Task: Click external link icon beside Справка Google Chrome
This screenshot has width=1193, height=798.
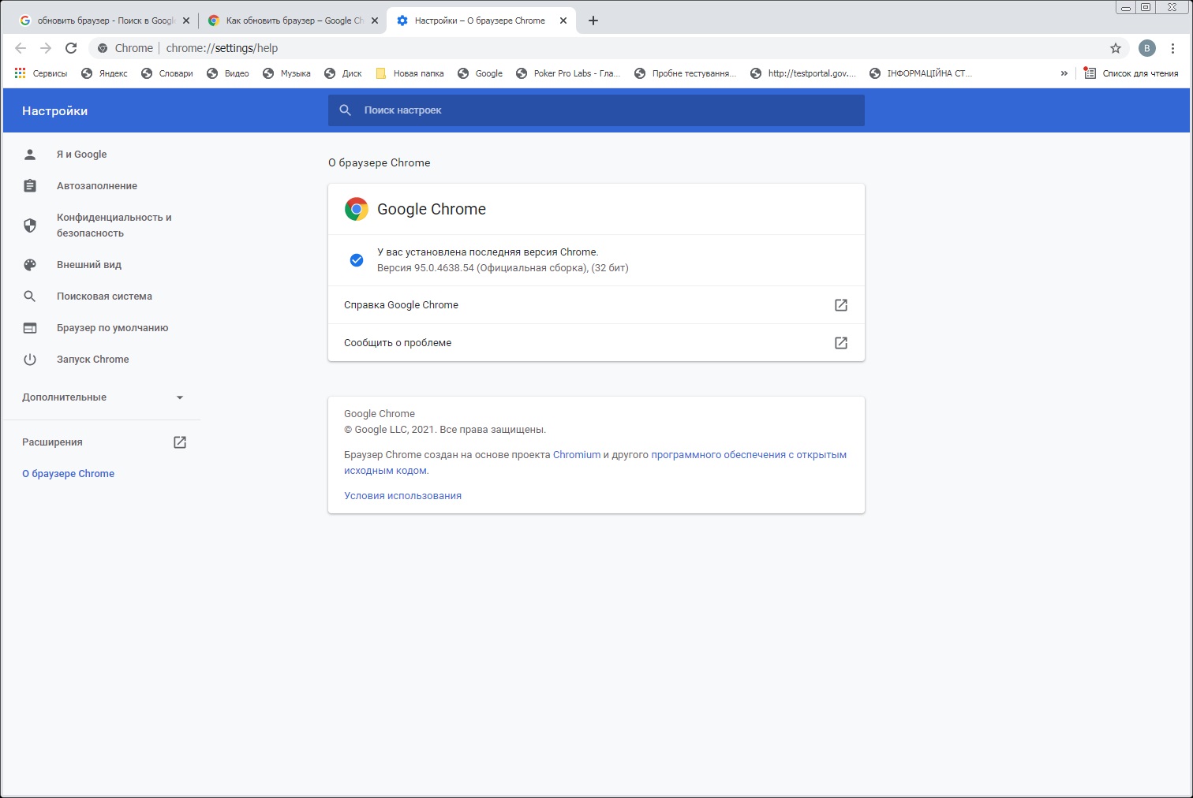Action: pos(840,305)
